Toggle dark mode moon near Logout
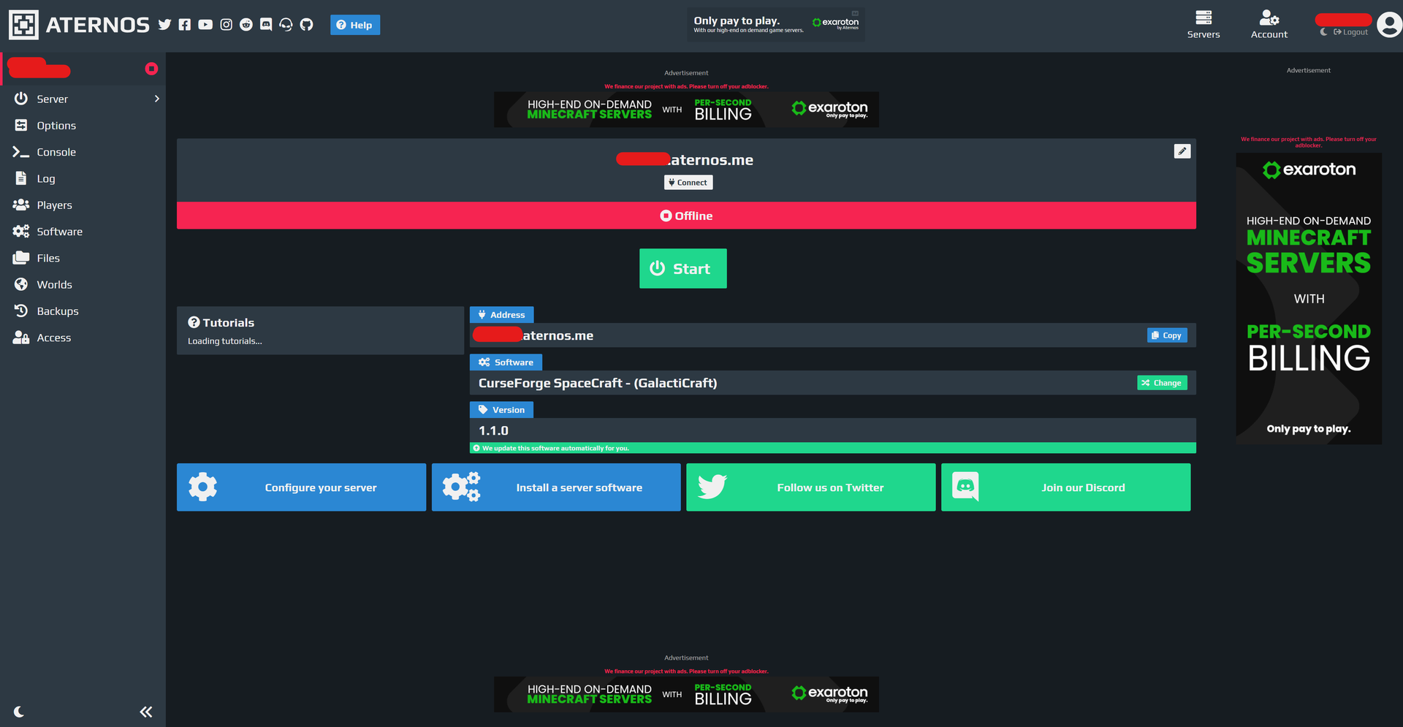This screenshot has height=727, width=1403. (x=1323, y=32)
